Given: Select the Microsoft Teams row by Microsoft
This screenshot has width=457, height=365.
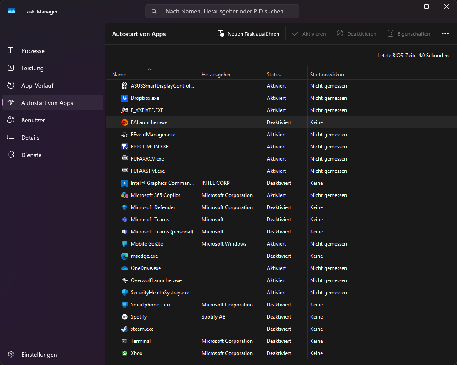Looking at the screenshot, I should coord(281,220).
